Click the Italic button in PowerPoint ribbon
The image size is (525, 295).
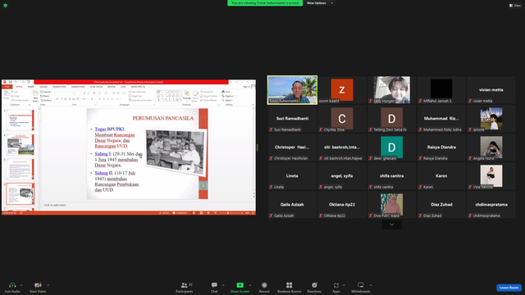[62, 99]
